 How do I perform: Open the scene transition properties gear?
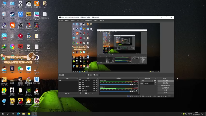155,81
